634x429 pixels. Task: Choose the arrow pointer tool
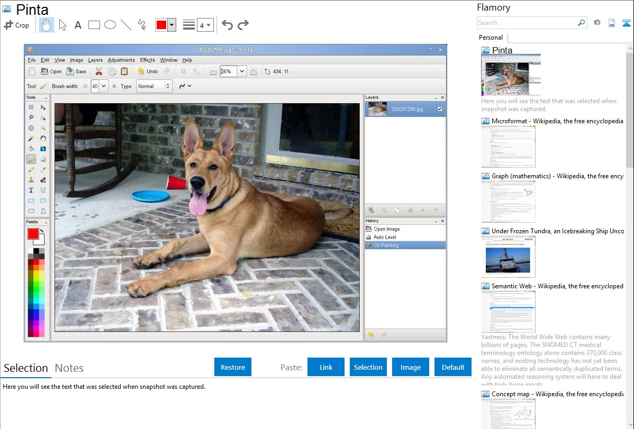[x=62, y=25]
